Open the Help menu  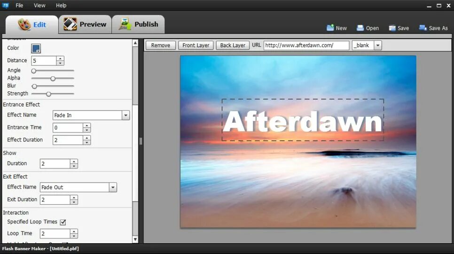point(61,5)
